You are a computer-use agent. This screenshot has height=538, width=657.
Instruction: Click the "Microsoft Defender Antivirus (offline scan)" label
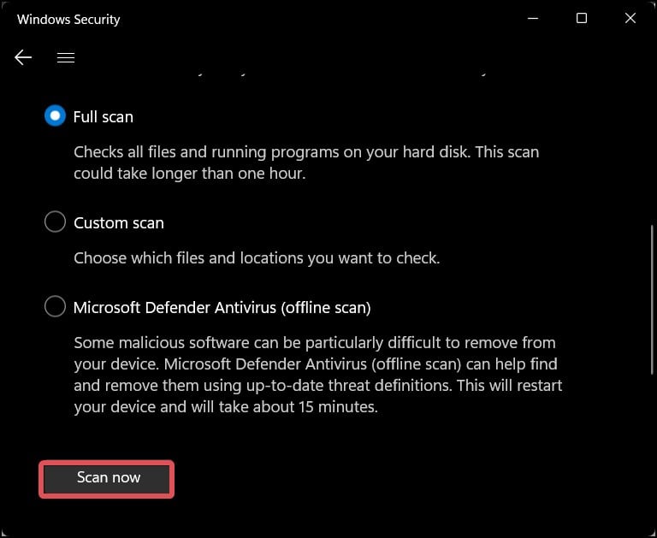pyautogui.click(x=222, y=306)
